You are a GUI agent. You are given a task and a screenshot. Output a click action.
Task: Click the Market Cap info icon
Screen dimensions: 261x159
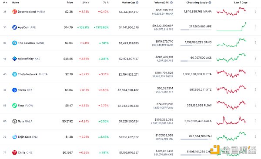[x=137, y=3]
